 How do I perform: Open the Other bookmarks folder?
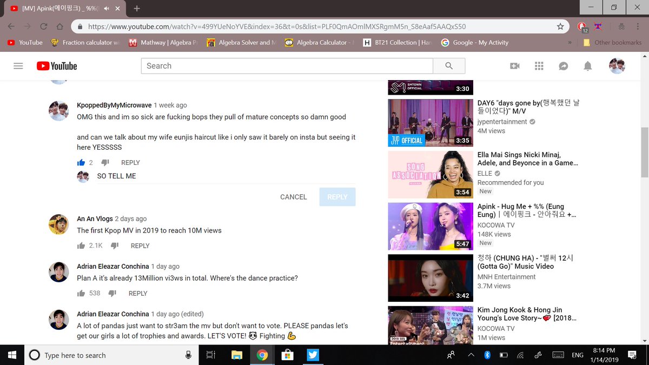click(612, 42)
